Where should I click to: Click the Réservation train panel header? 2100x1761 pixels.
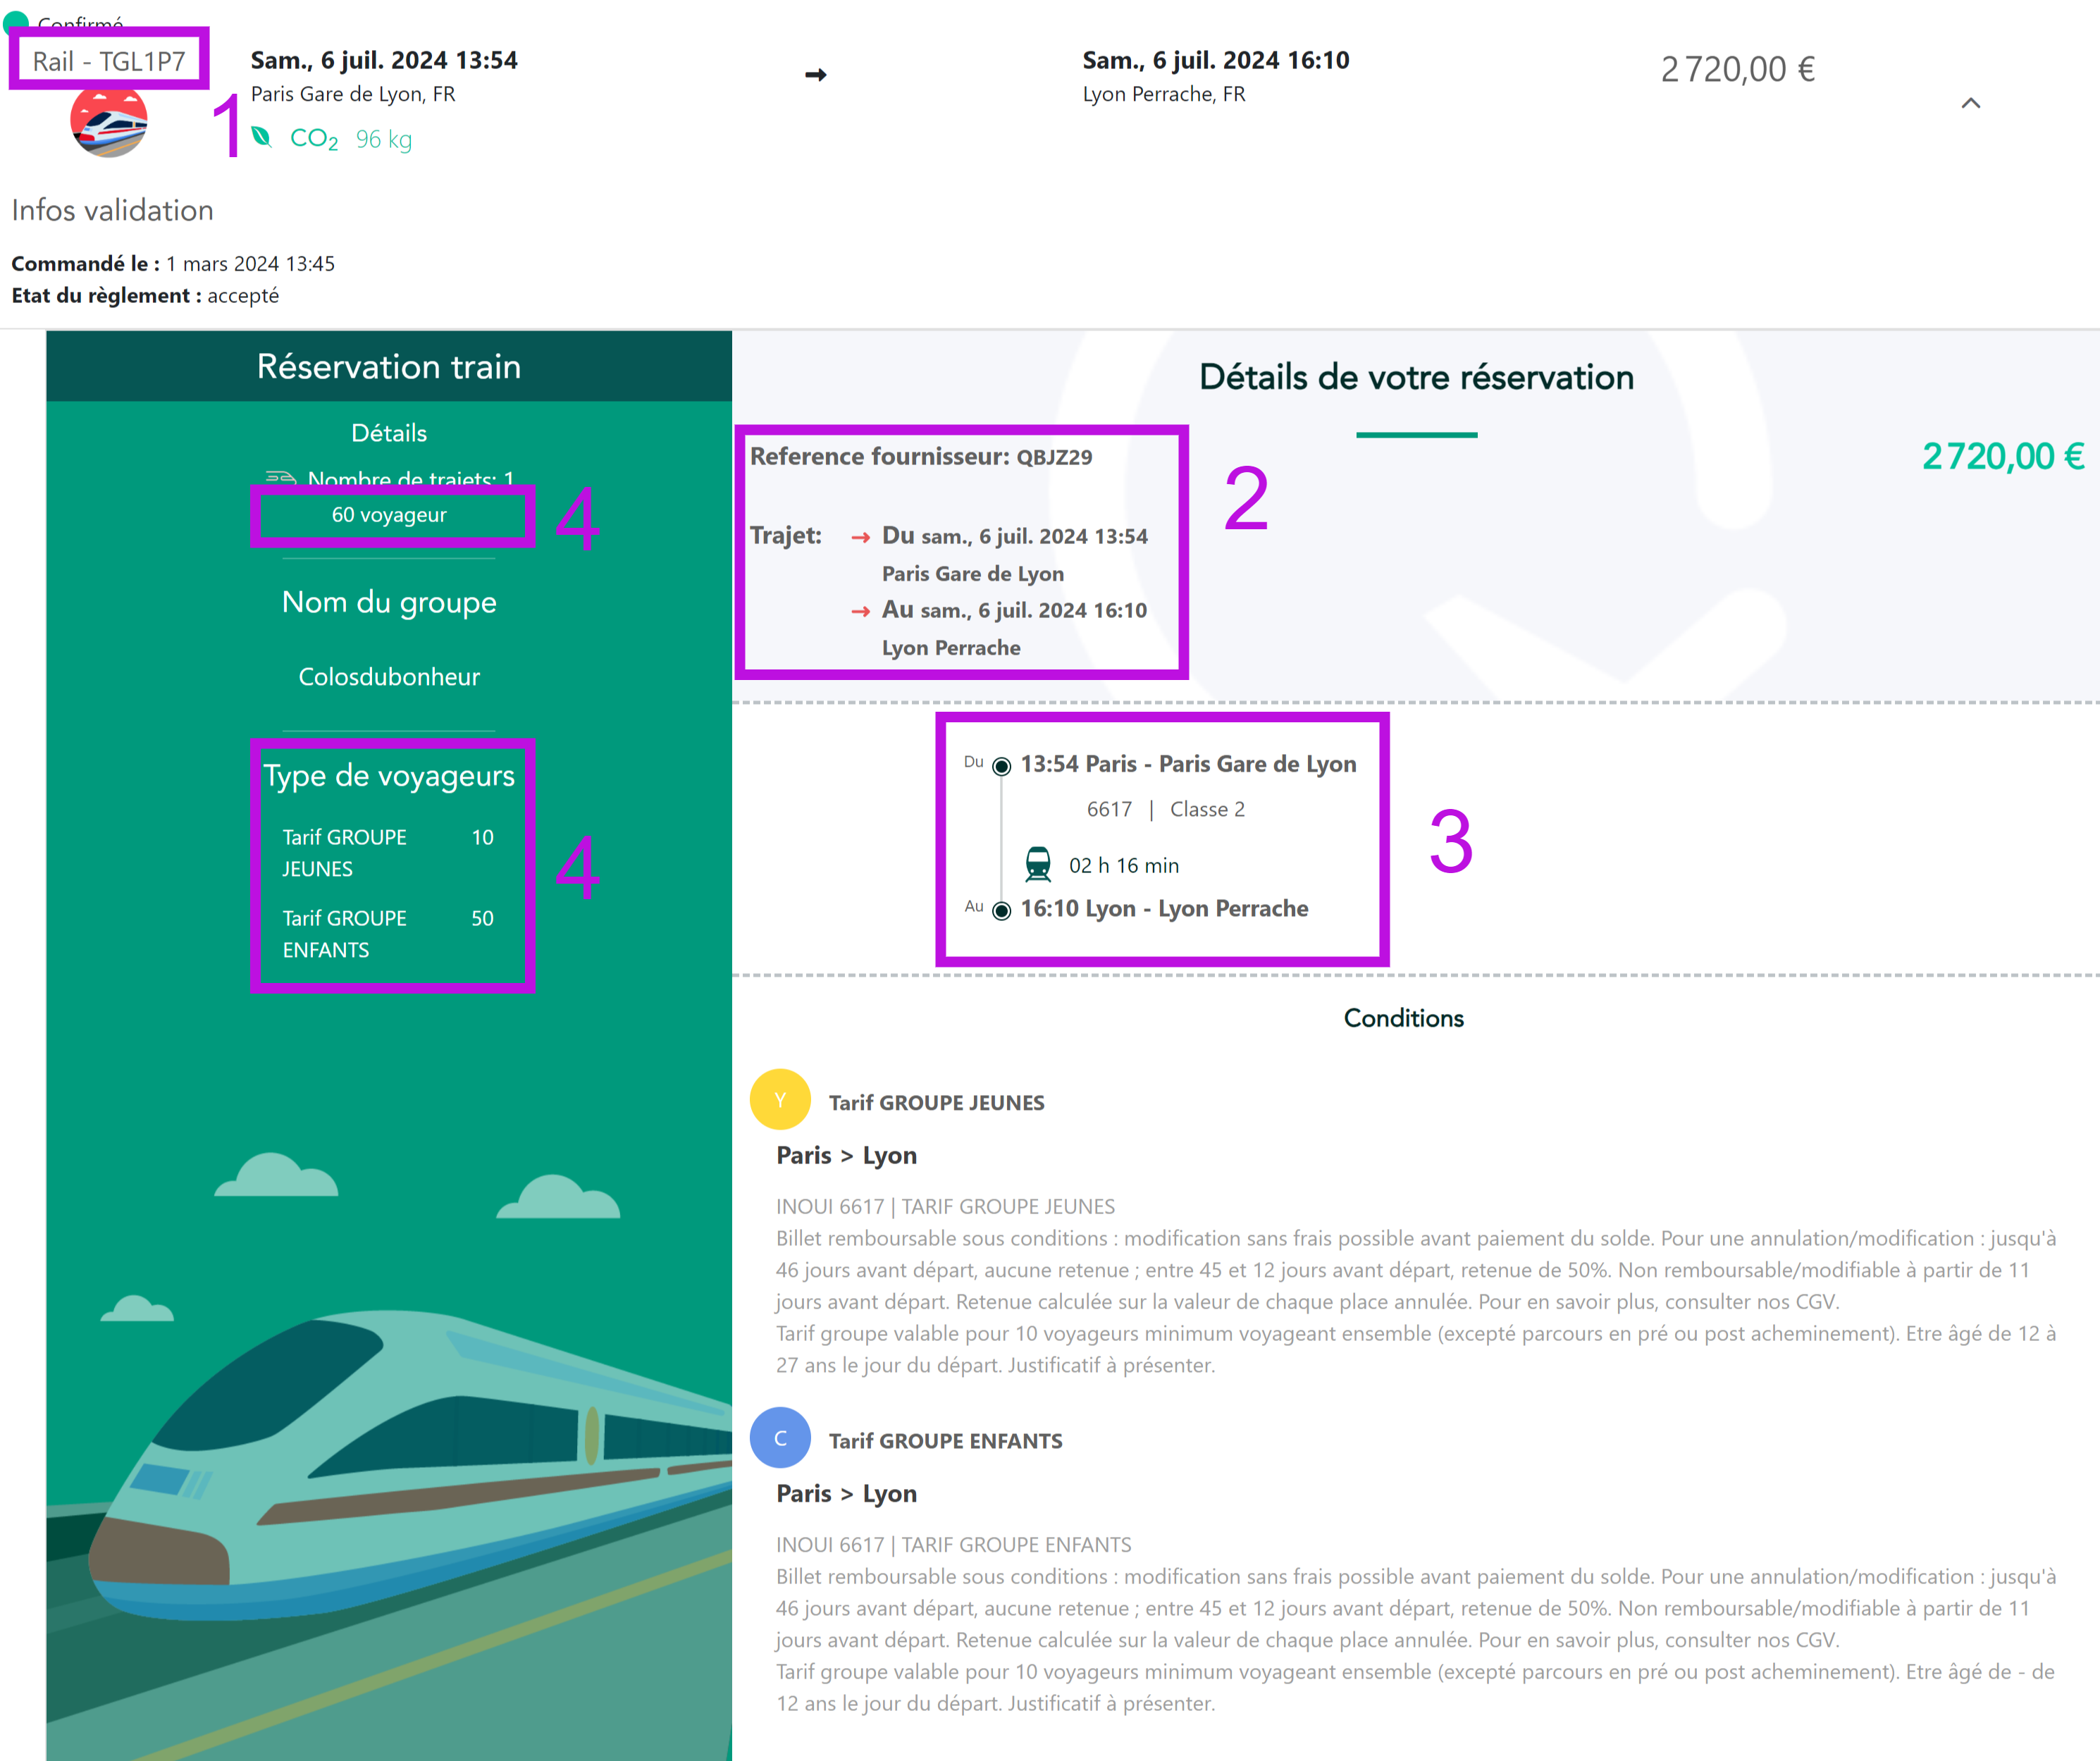coord(389,366)
